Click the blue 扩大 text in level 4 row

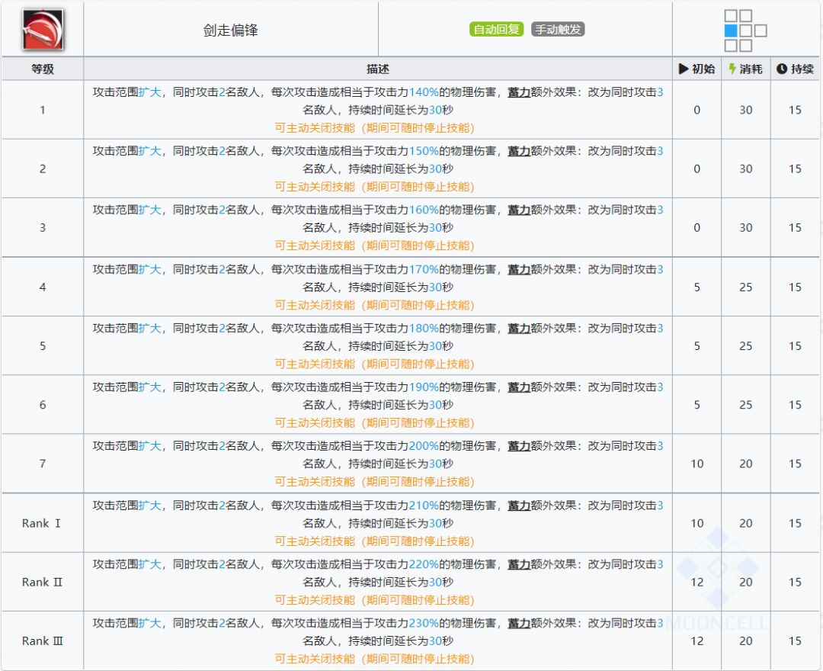[x=150, y=269]
